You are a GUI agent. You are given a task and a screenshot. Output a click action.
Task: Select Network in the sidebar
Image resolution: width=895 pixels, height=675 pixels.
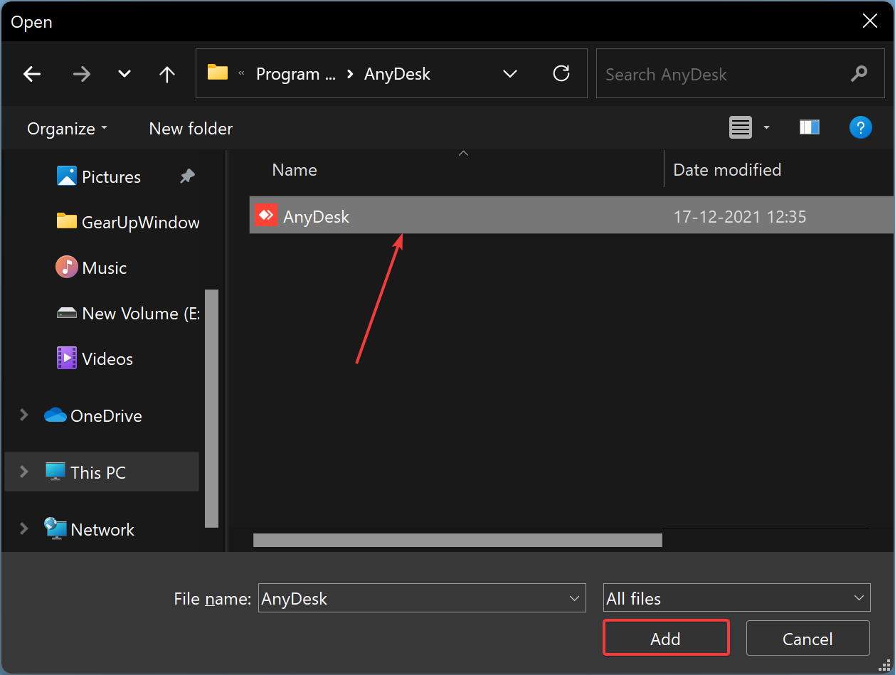pyautogui.click(x=89, y=529)
